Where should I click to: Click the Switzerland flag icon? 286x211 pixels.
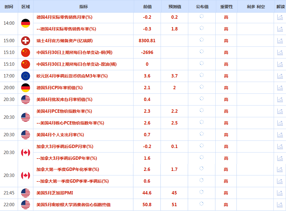26,41
